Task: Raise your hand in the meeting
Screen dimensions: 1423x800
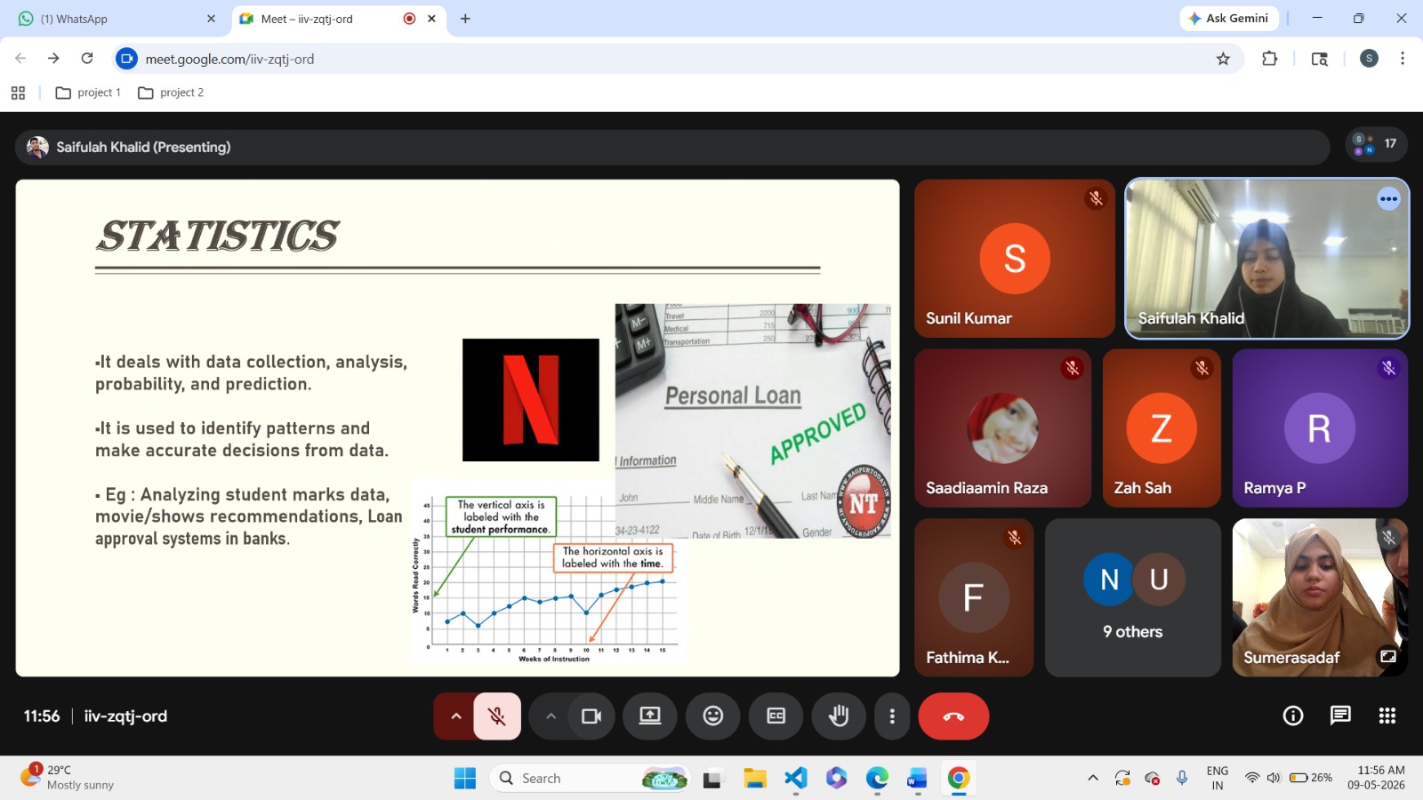Action: (839, 716)
